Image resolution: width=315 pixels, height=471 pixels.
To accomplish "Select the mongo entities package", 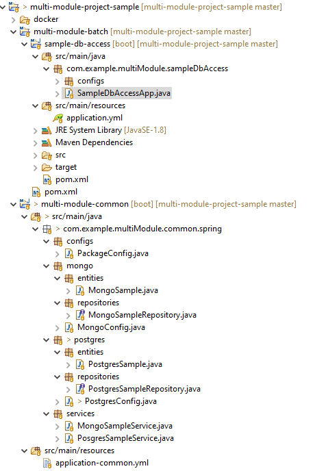I will pos(90,278).
